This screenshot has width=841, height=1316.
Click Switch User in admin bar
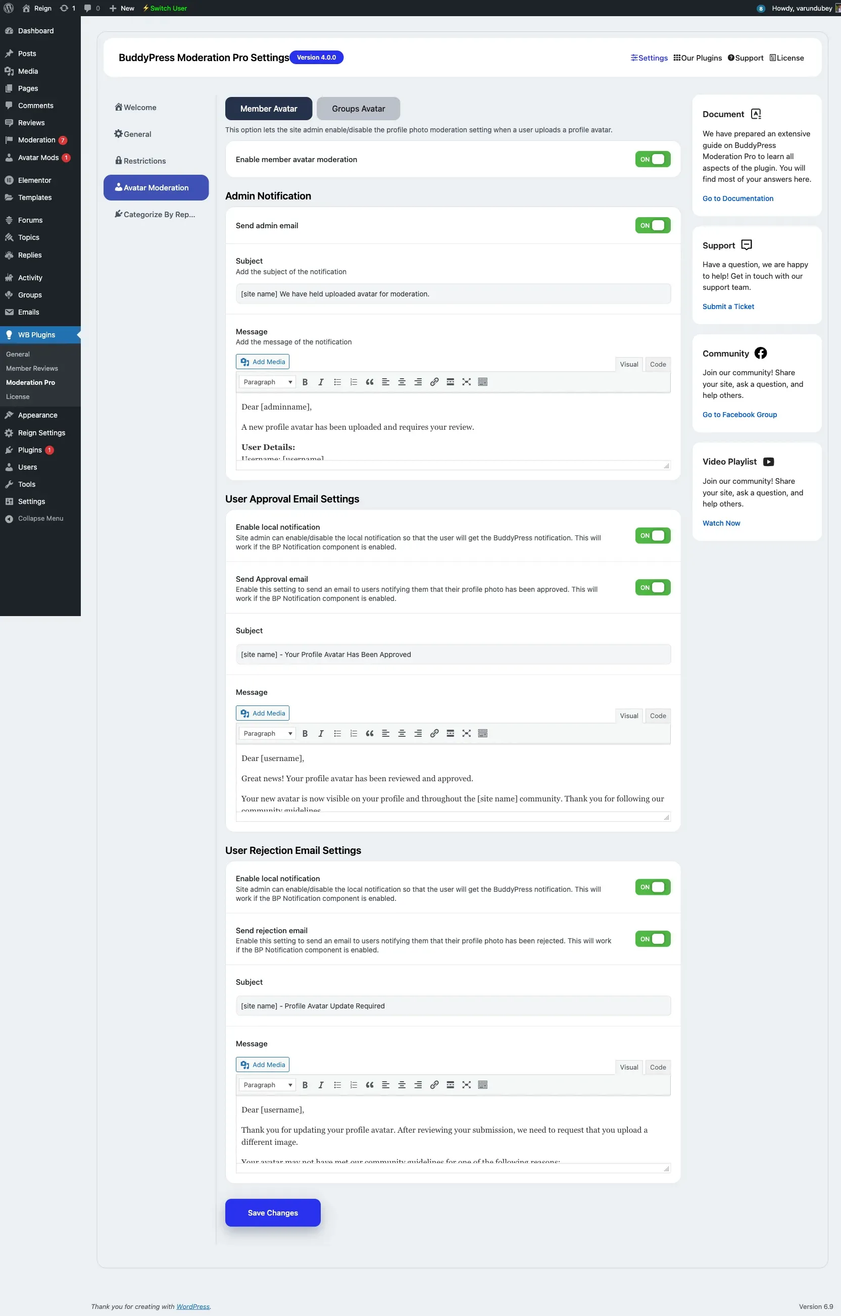165,8
